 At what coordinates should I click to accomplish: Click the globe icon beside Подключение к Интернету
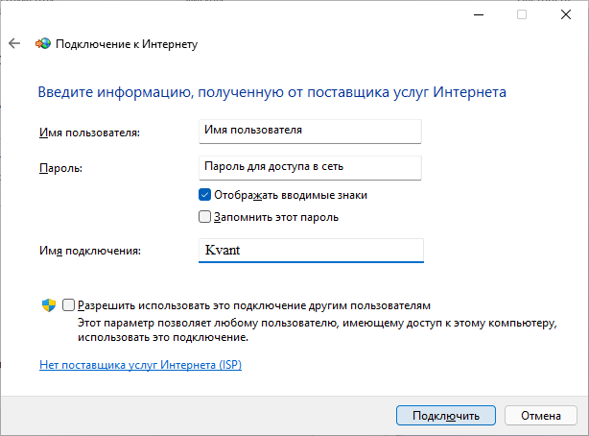(x=43, y=43)
